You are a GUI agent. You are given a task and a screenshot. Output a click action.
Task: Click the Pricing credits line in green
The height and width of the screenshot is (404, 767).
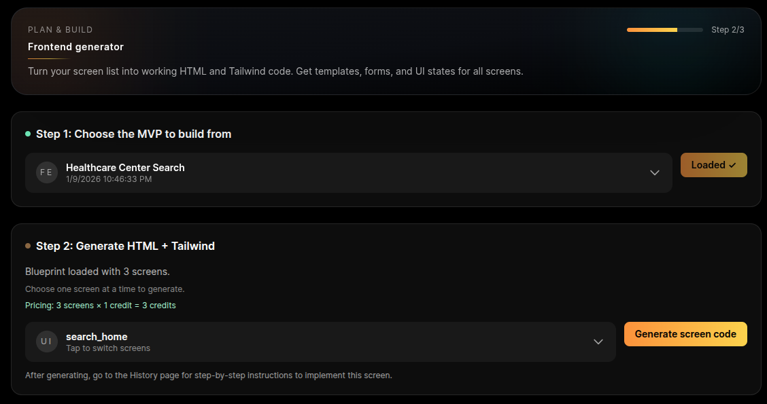click(x=101, y=306)
